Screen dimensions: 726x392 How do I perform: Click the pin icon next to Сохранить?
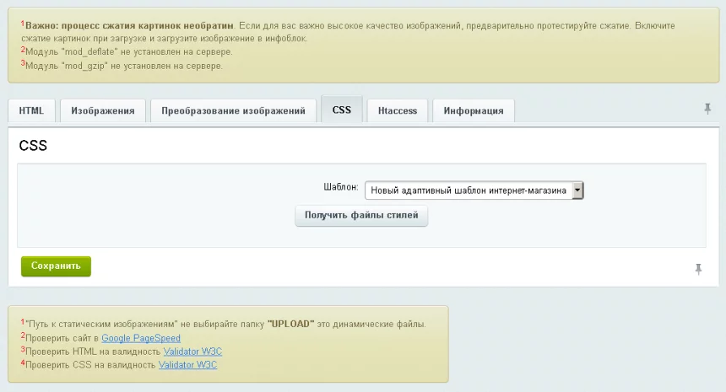click(x=698, y=269)
